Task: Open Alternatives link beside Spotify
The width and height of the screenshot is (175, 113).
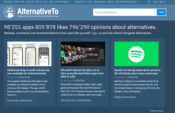Action: [130, 97]
